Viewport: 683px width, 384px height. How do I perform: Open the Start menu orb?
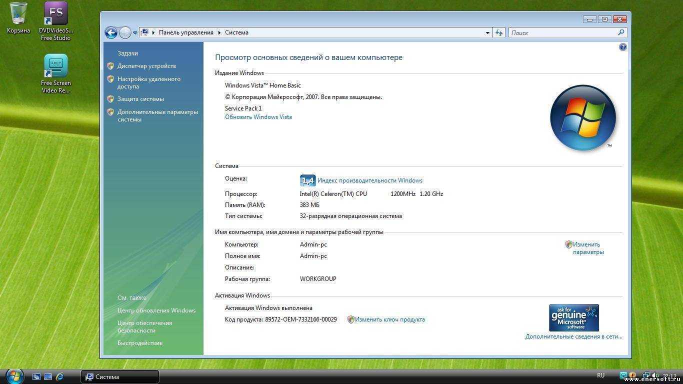tap(14, 376)
